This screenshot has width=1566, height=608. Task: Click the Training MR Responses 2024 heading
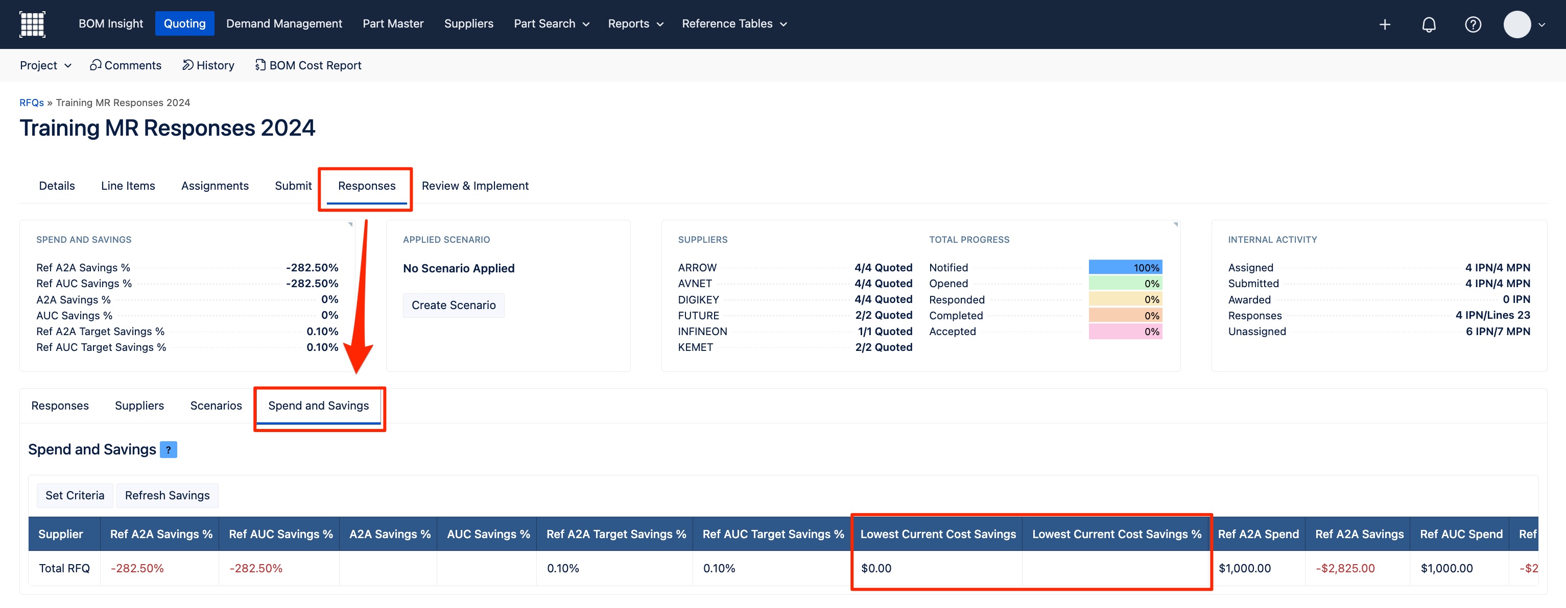tap(167, 128)
